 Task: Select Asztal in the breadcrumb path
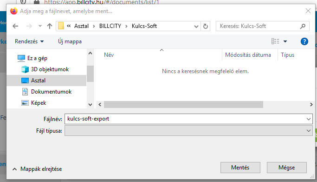point(82,26)
